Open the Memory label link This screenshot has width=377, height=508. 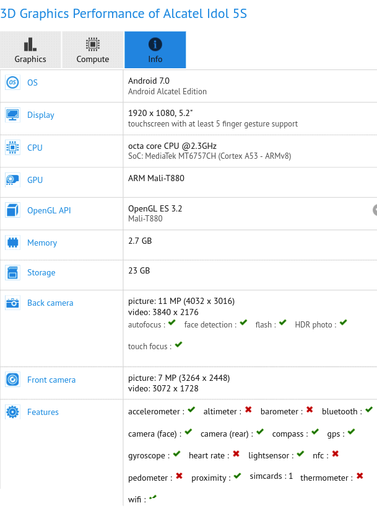click(42, 243)
